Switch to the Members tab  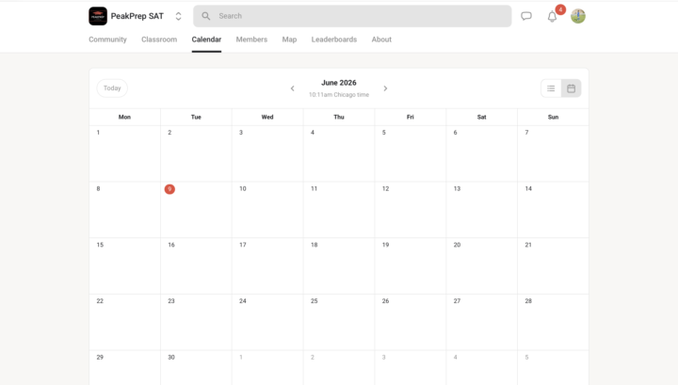tap(251, 40)
